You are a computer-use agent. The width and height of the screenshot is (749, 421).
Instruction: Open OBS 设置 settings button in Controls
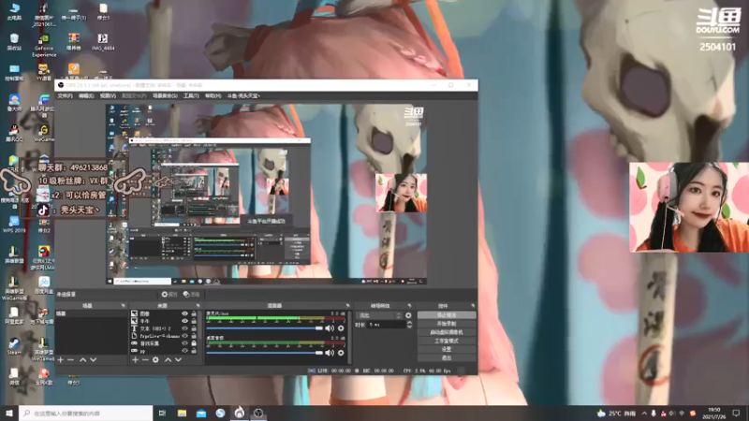[x=447, y=349]
